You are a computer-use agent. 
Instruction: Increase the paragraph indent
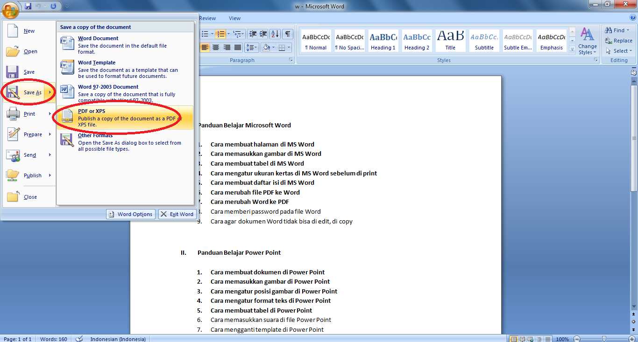point(264,34)
